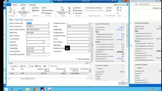Viewport: 162px width, 91px height.
Task: Click the Windows Start button
Action: 6,89
